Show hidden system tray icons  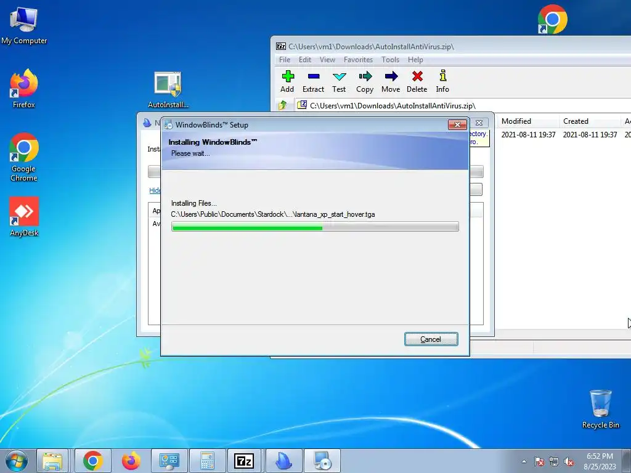click(x=524, y=461)
